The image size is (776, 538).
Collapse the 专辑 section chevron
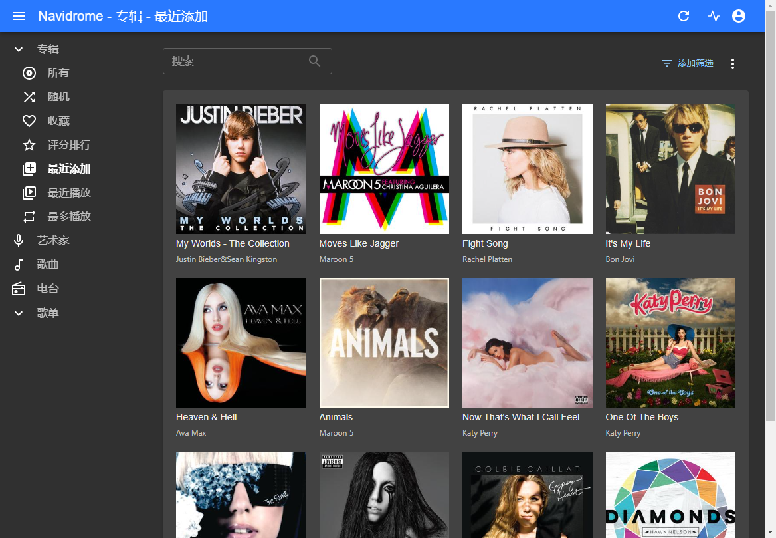(x=19, y=49)
